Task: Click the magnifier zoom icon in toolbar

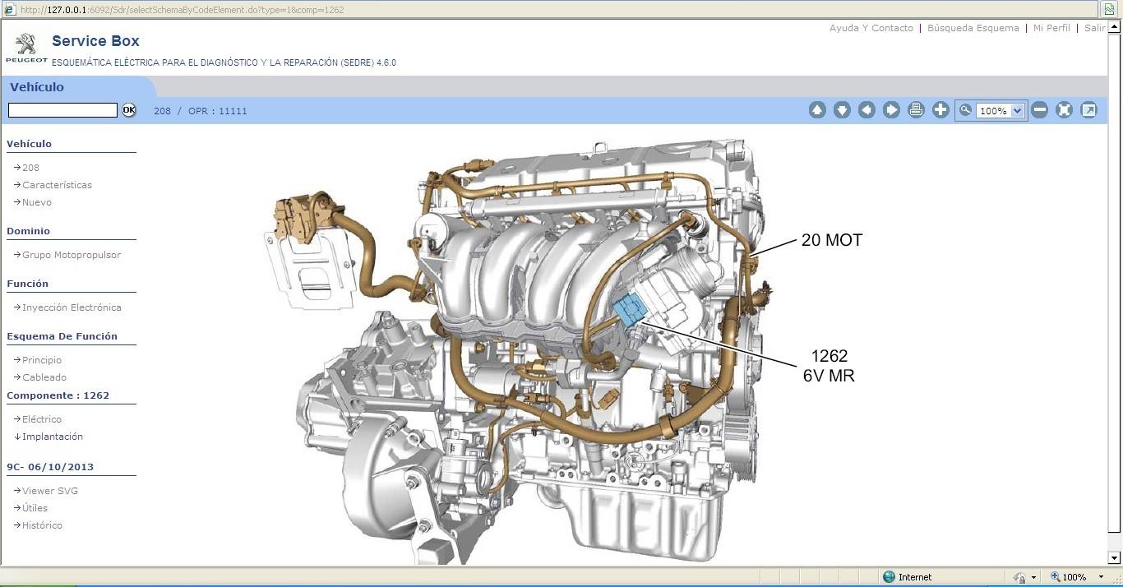Action: (x=965, y=110)
